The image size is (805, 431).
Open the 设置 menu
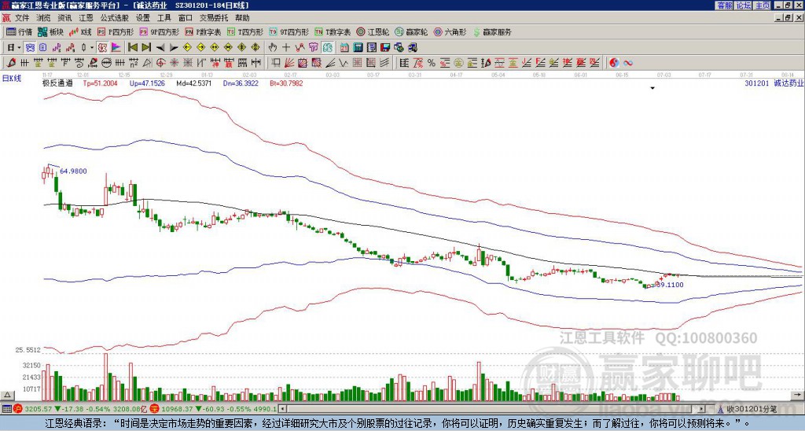pos(143,18)
